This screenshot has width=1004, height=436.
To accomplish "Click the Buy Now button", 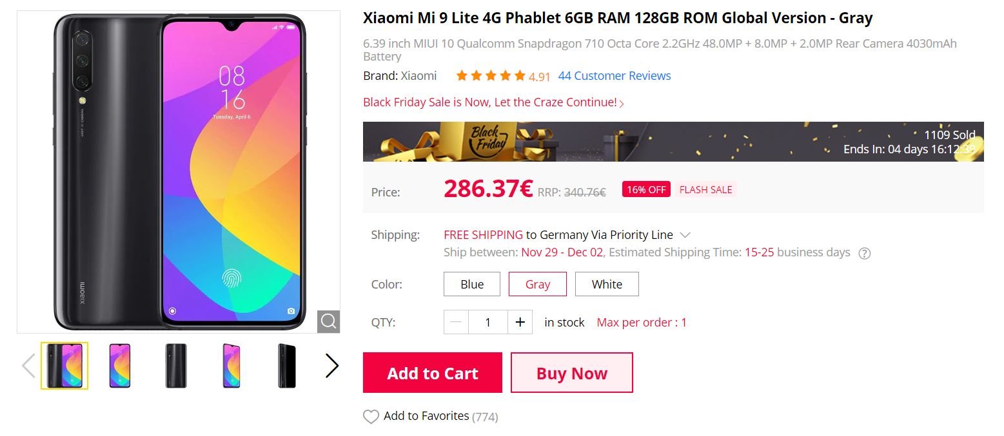I will 572,373.
